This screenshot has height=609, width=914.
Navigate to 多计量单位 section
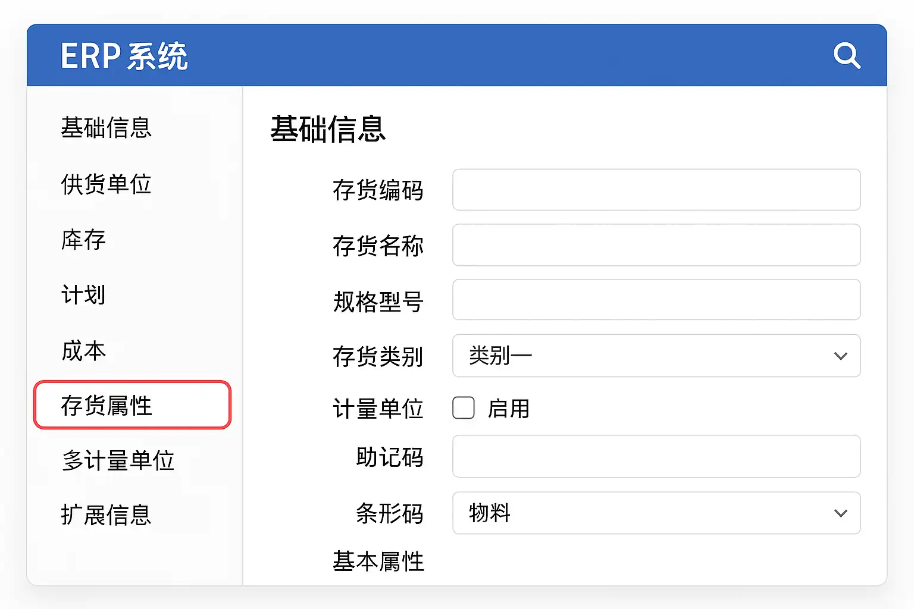(x=118, y=460)
